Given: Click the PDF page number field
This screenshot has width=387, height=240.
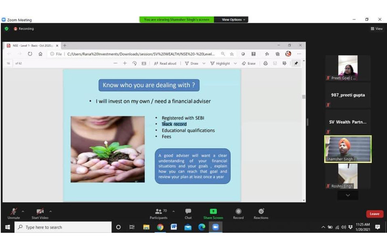Looking at the screenshot, I should (9, 63).
